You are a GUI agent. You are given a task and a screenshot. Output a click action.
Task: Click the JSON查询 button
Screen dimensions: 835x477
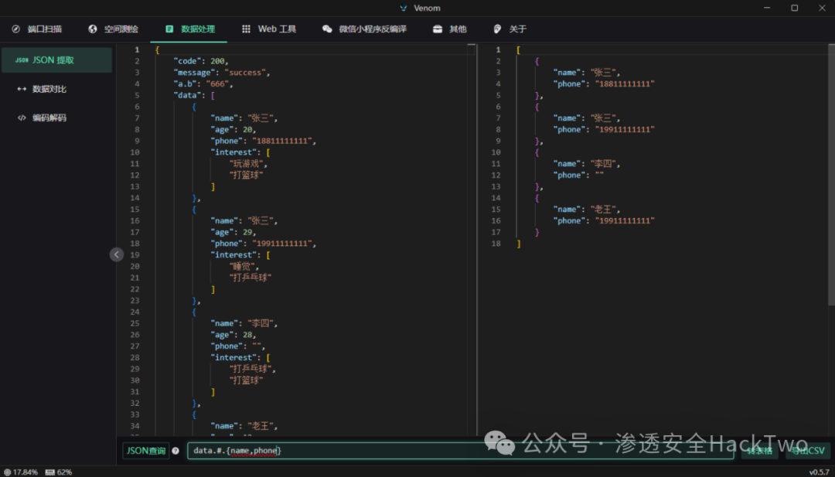[x=145, y=451]
